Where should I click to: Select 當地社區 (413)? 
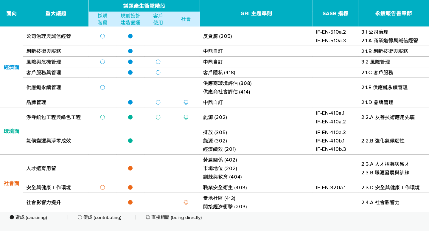(219, 198)
